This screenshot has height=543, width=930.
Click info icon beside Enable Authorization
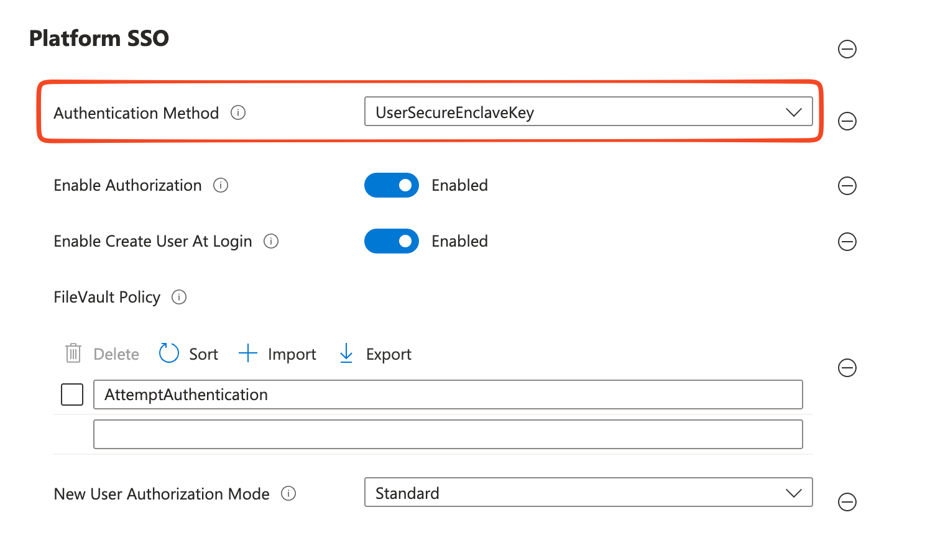click(x=221, y=185)
